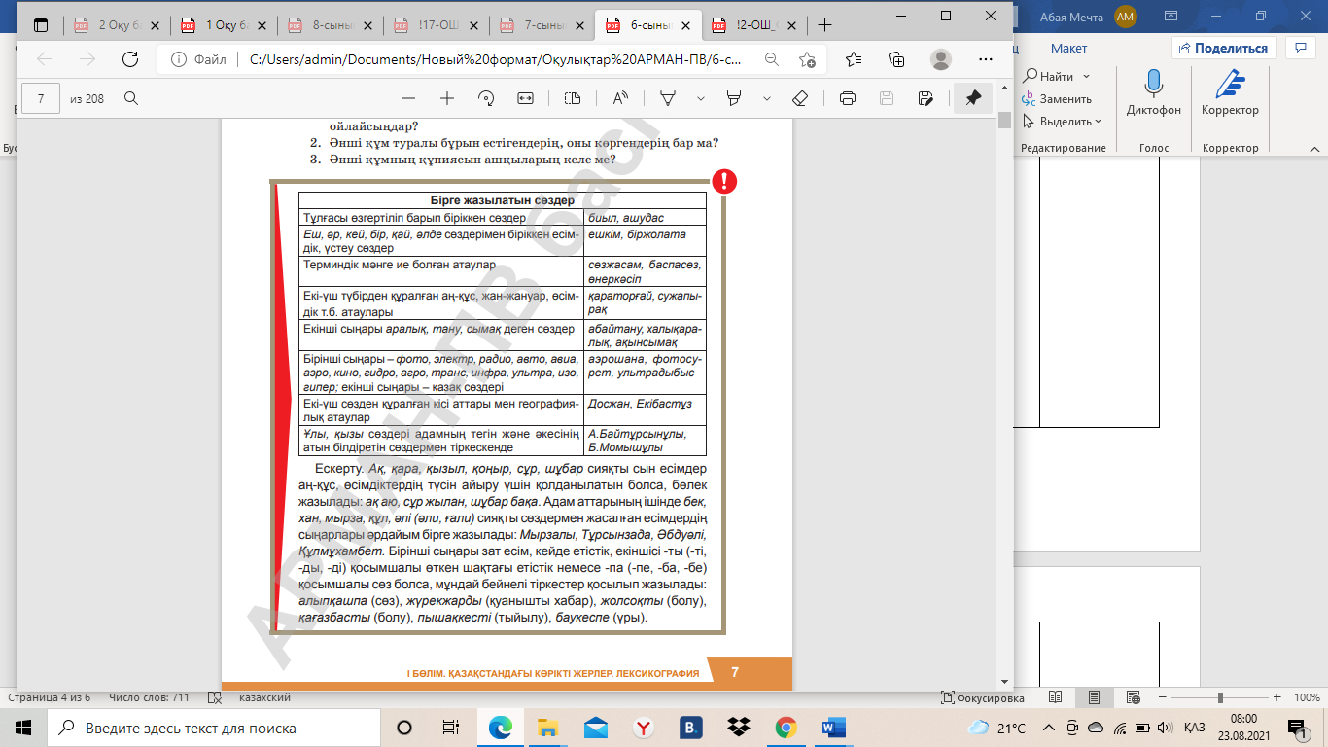Select the PDF Draw pen tool
The width and height of the screenshot is (1328, 747).
click(x=668, y=98)
